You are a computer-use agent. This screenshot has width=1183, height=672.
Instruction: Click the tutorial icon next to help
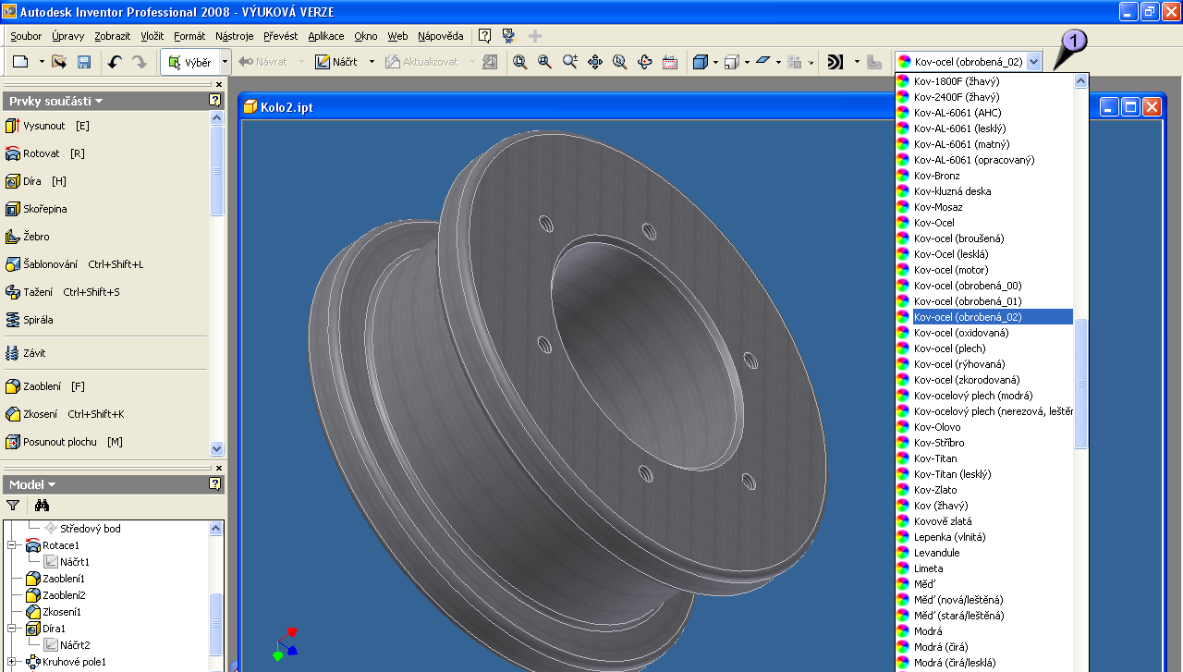(x=508, y=36)
